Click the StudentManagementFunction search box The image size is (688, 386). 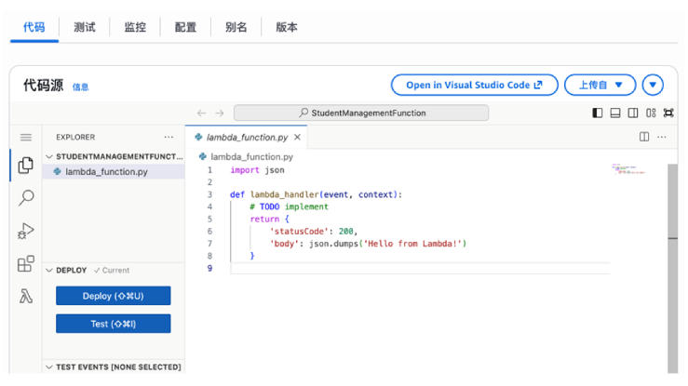coord(361,113)
